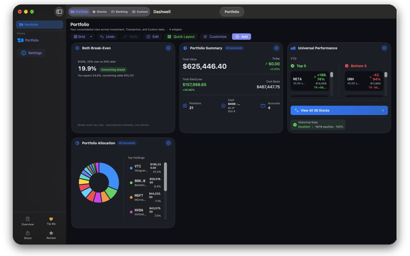Add a new widget with Add button
Image resolution: width=410 pixels, height=256 pixels.
pyautogui.click(x=242, y=36)
